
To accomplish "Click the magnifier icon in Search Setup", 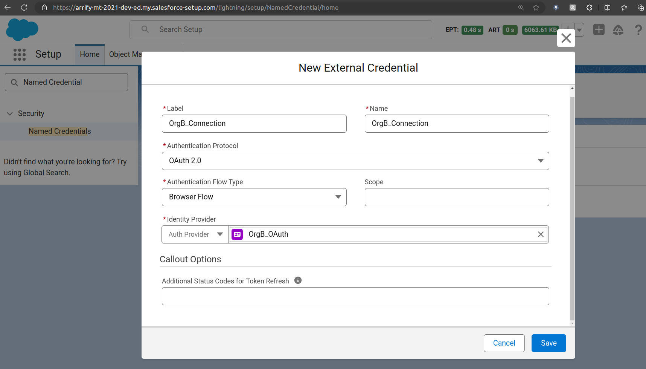I will click(x=145, y=29).
